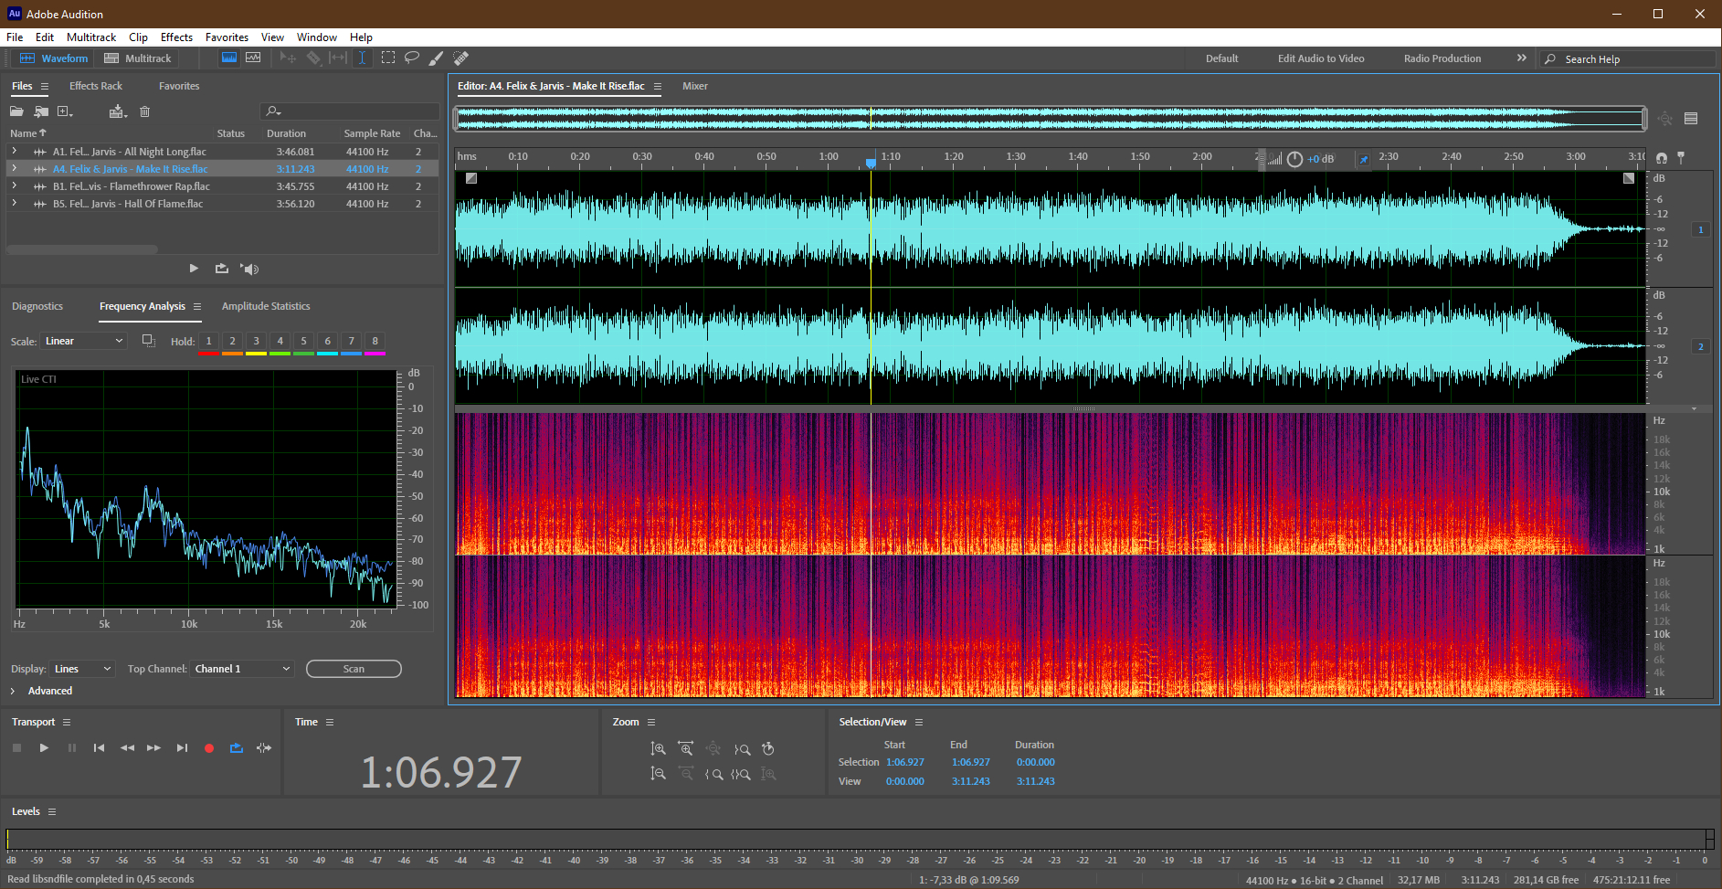The width and height of the screenshot is (1722, 889).
Task: Toggle channel 2 enable button
Action: 1701,346
